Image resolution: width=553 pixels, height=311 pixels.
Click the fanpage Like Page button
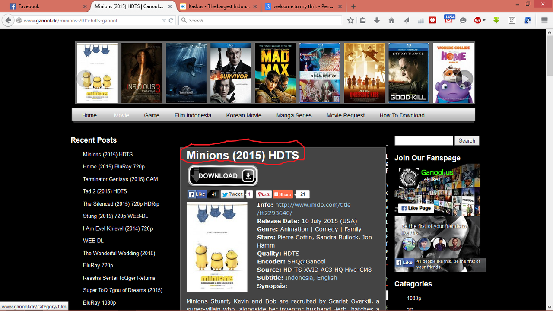(x=415, y=208)
